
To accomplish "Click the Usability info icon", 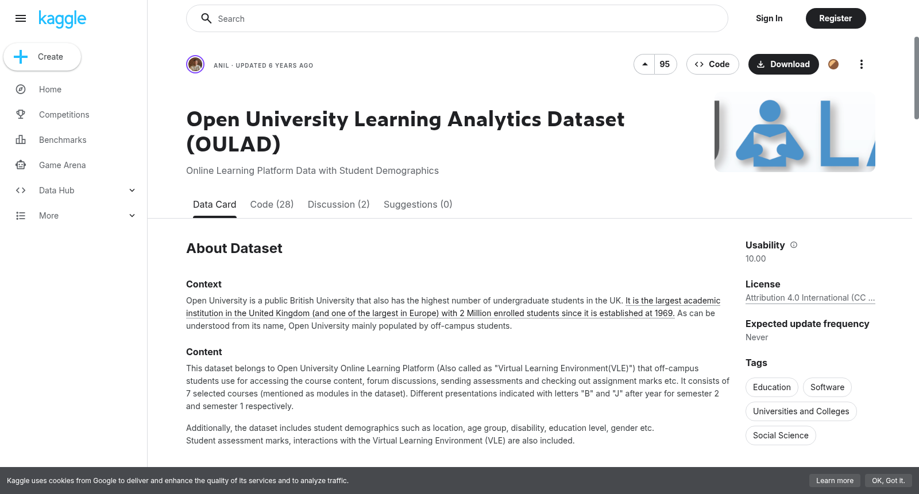I will pyautogui.click(x=794, y=245).
